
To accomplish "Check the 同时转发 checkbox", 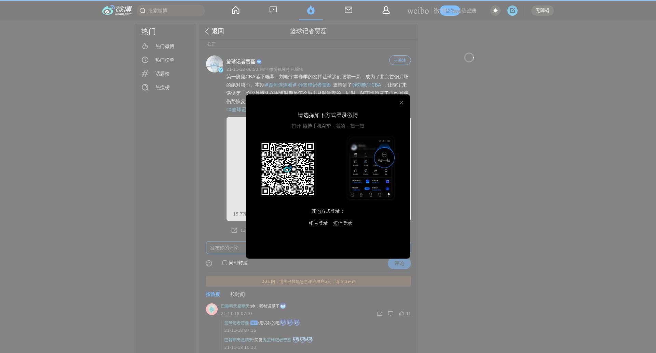I will click(x=225, y=263).
